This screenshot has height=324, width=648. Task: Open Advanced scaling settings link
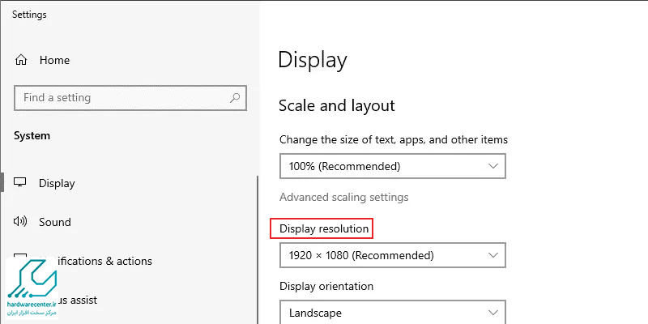343,197
